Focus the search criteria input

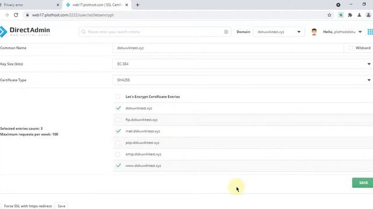154,32
